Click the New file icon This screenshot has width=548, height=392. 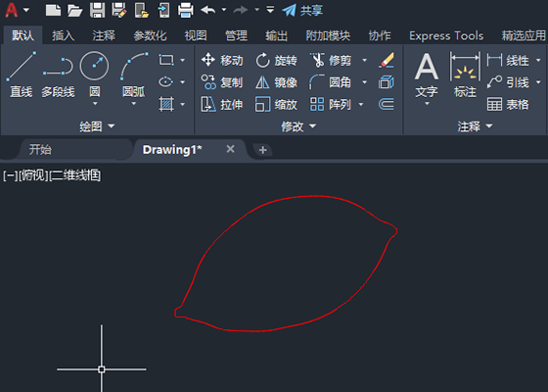(x=53, y=10)
